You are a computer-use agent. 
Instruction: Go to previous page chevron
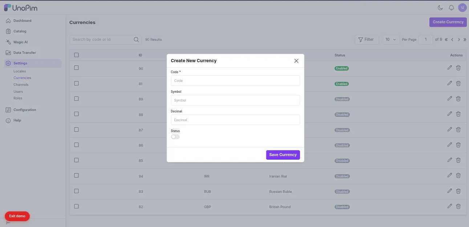click(x=452, y=39)
